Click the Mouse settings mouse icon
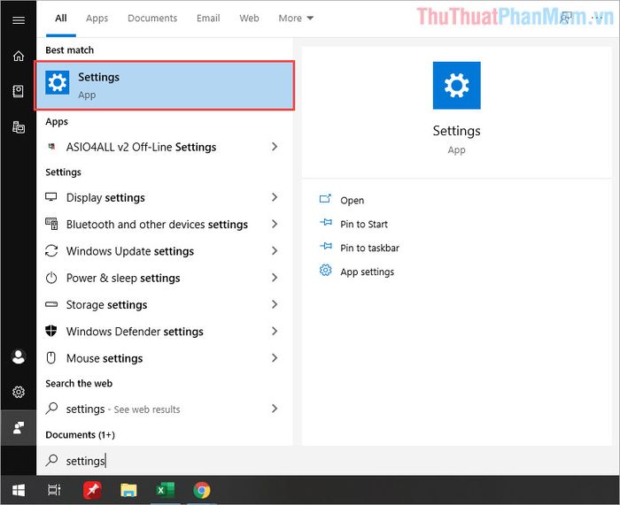Viewport: 620px width, 505px height. (x=51, y=357)
